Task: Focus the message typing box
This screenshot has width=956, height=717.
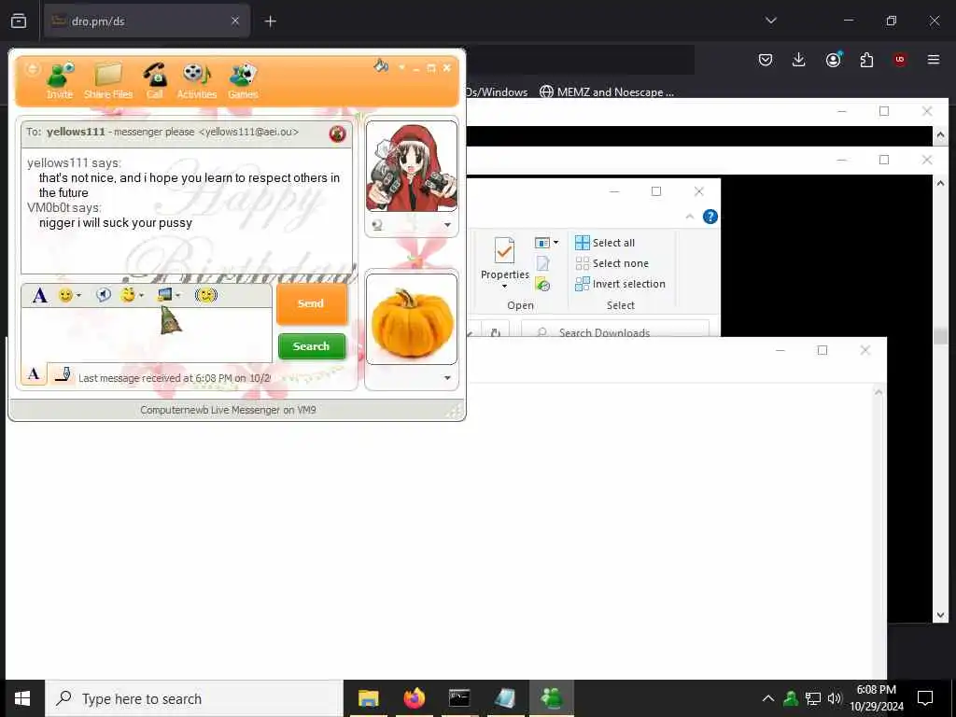Action: (x=147, y=335)
